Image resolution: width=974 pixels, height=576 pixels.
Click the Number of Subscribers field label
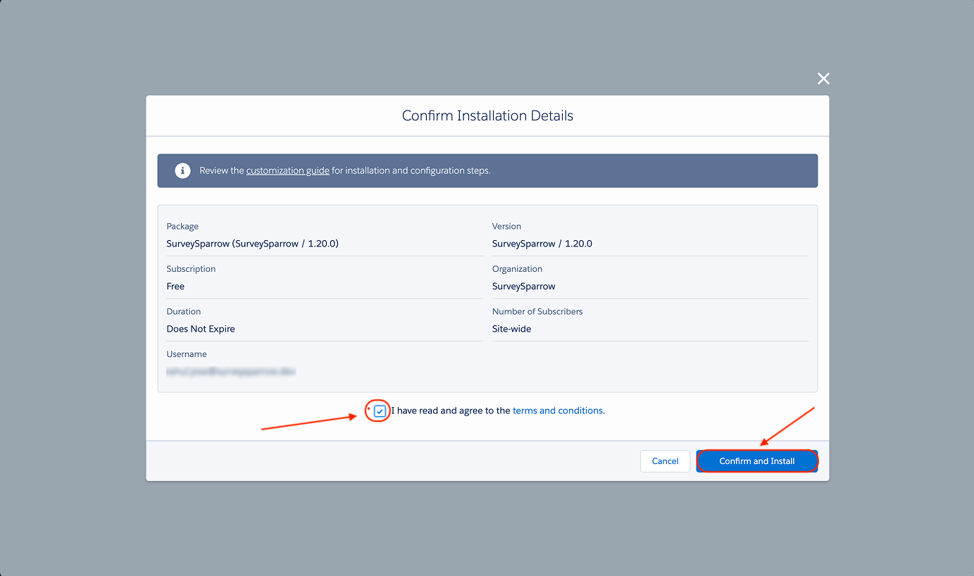[537, 311]
